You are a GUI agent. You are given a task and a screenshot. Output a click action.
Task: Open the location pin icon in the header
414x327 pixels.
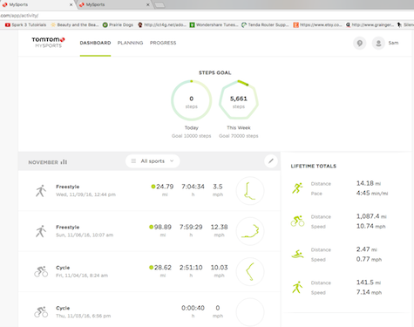pos(360,44)
